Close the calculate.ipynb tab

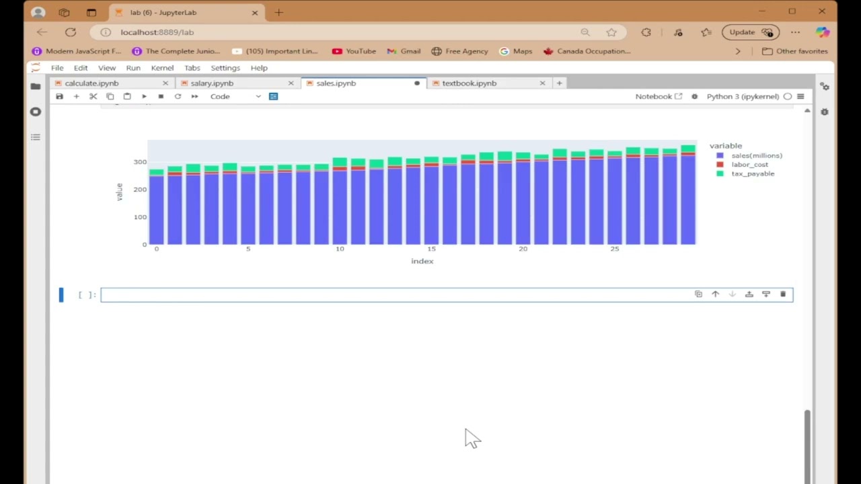click(165, 83)
